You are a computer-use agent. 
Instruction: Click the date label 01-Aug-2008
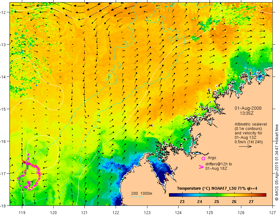[248, 108]
